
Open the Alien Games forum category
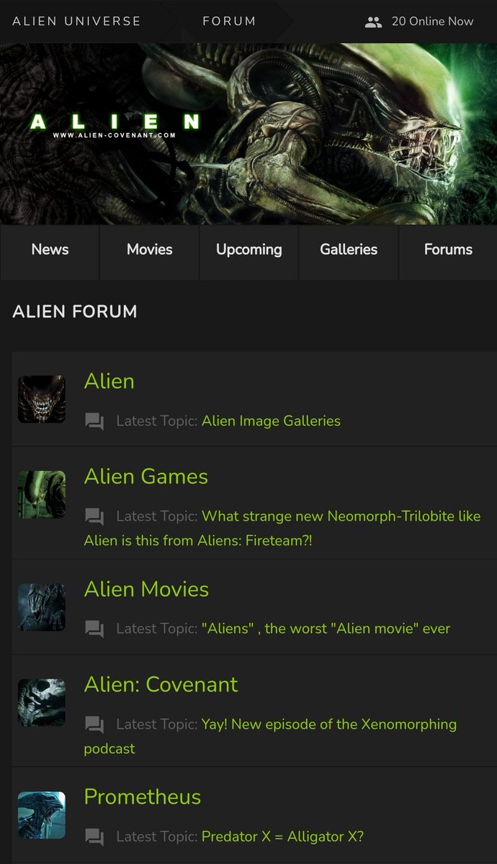point(146,477)
